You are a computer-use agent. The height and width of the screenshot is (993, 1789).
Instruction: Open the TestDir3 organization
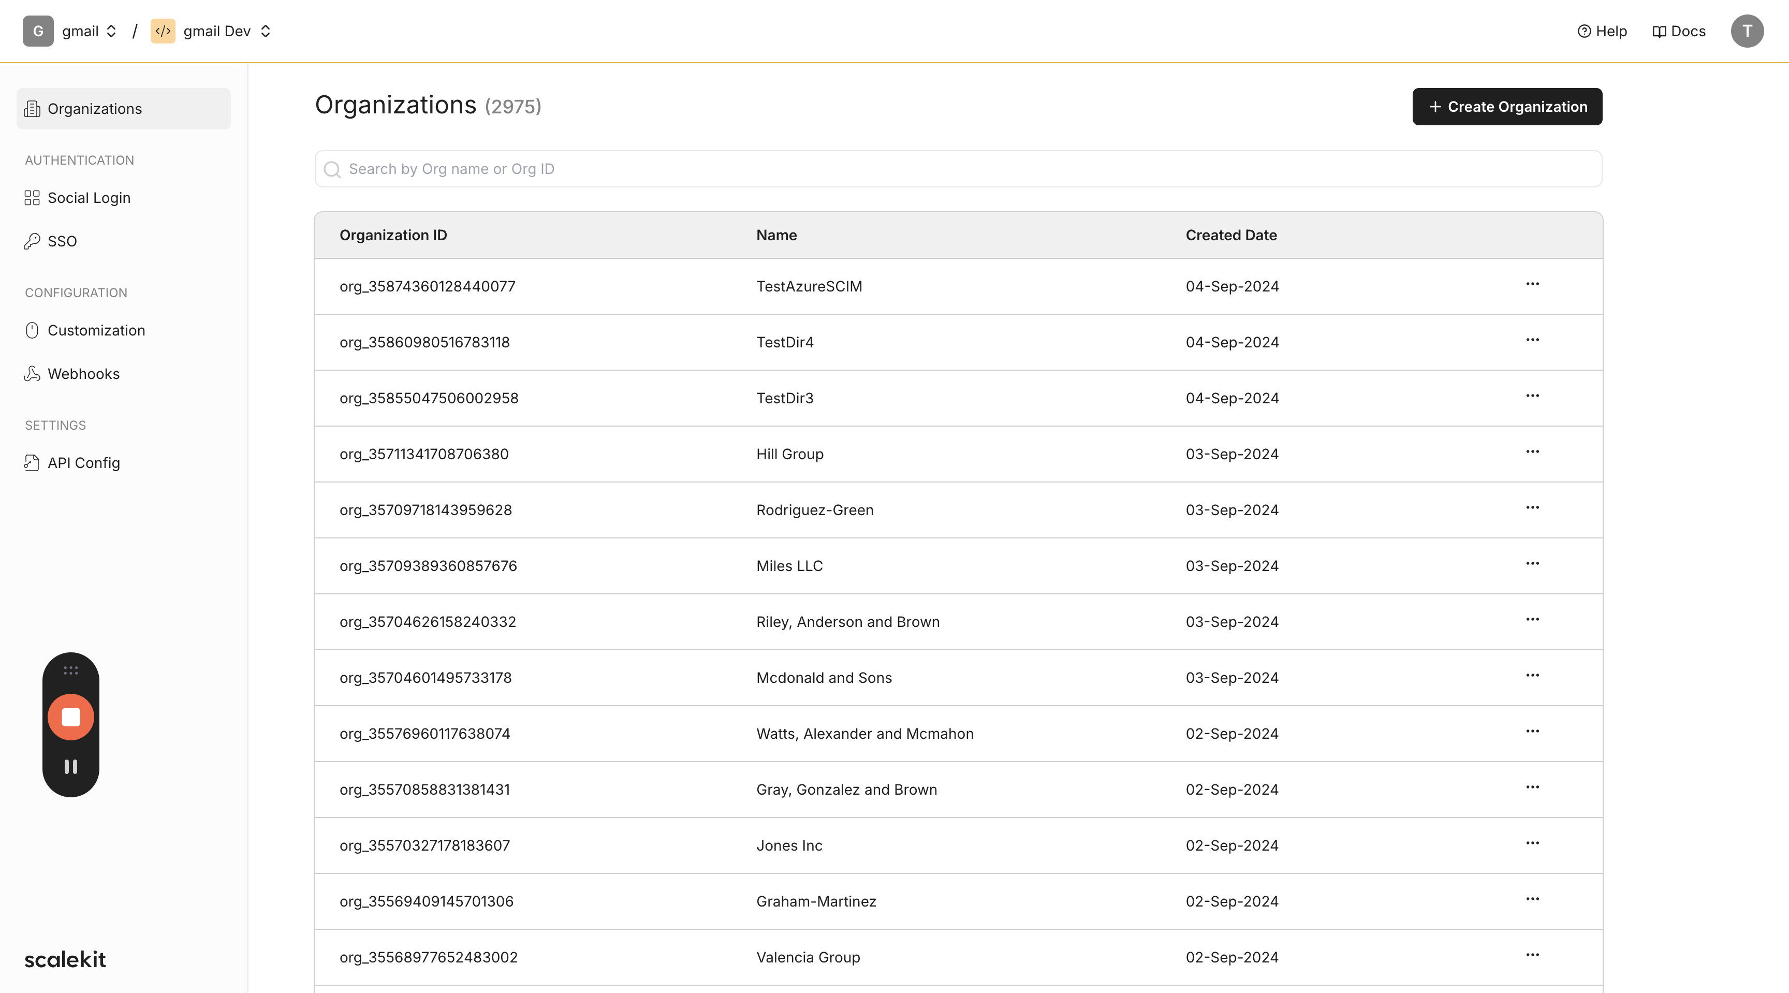[785, 398]
